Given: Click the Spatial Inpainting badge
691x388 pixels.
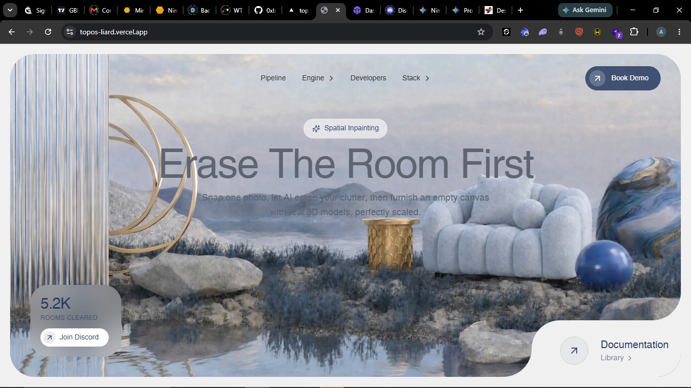Looking at the screenshot, I should 345,128.
